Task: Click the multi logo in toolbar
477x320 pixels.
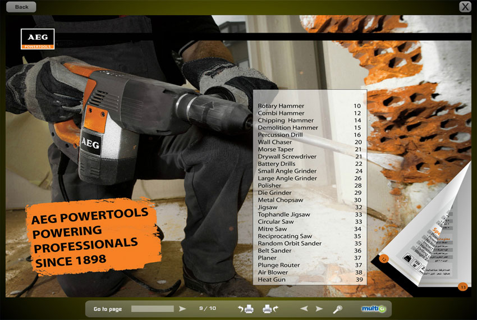Action: point(374,309)
